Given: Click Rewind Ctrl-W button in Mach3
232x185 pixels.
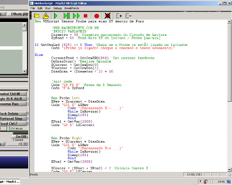Looking at the screenshot, I should pos(13,94).
